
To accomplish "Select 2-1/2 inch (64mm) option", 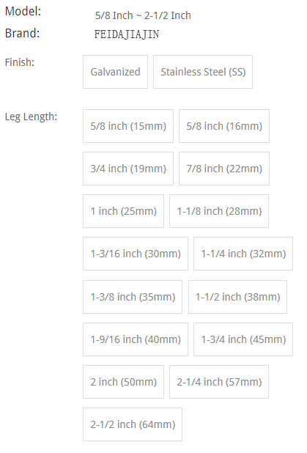I will (x=133, y=424).
